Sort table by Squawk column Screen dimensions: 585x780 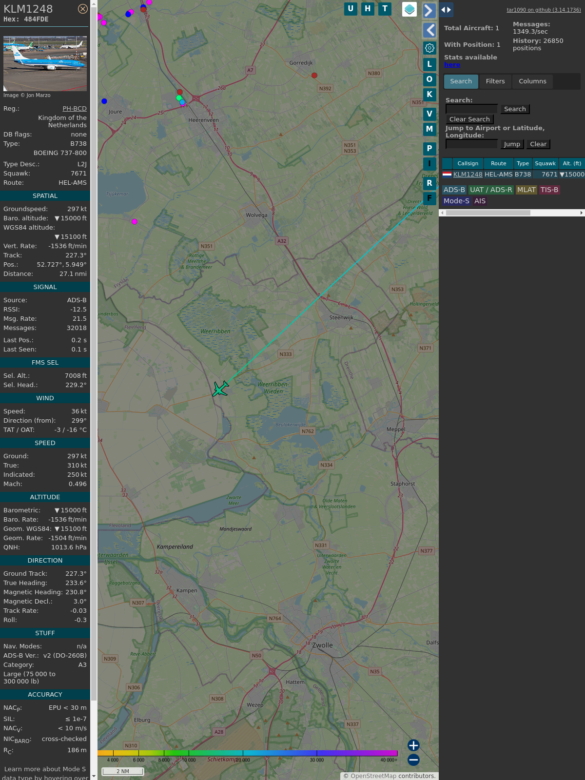(545, 163)
